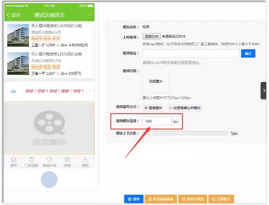Select the 撑满模块 fill mode radio
The width and height of the screenshot is (269, 205).
click(146, 108)
